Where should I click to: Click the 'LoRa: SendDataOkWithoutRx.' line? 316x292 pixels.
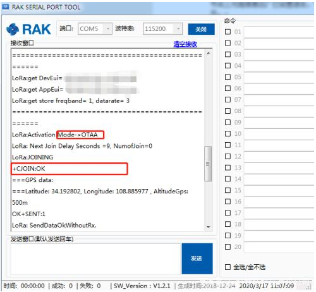(54, 226)
